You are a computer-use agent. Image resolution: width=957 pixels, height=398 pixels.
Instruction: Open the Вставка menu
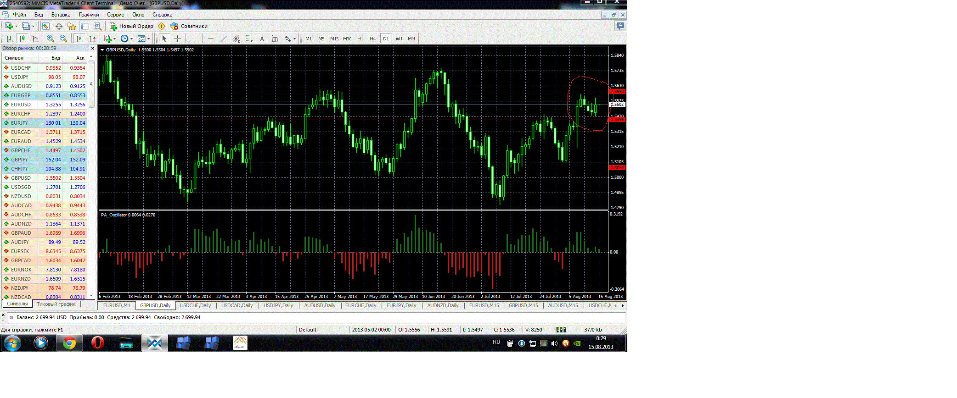pyautogui.click(x=61, y=15)
